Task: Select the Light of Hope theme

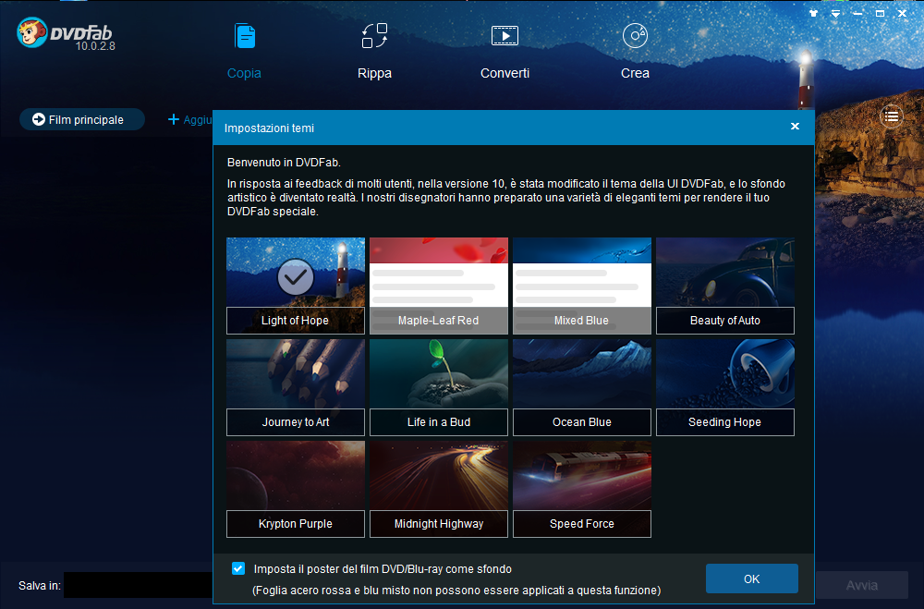Action: coord(296,286)
